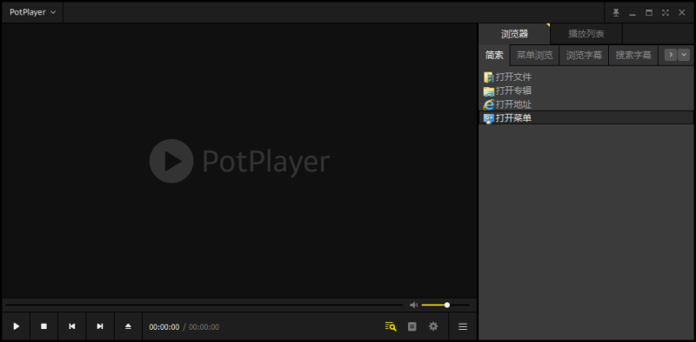Click the 打开专辑 entry
The image size is (696, 342).
coord(586,91)
